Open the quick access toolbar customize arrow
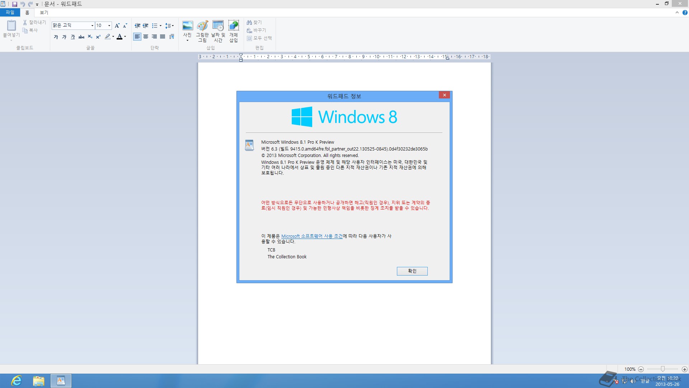This screenshot has height=388, width=689. (37, 4)
